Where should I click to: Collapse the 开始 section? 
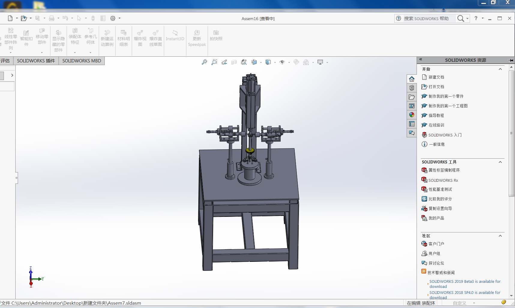500,69
